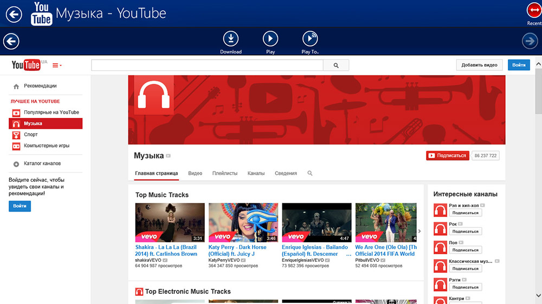Screen dimensions: 542x304
Task: Click the Рэгги channel headphones icon
Action: pyautogui.click(x=440, y=285)
